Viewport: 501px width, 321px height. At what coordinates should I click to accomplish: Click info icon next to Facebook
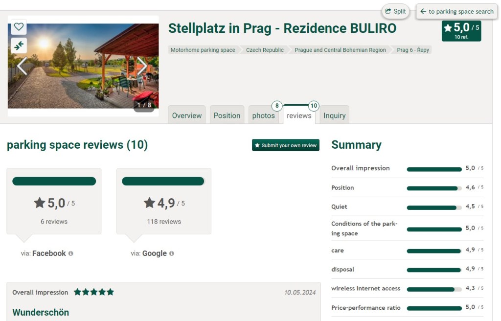tap(71, 253)
